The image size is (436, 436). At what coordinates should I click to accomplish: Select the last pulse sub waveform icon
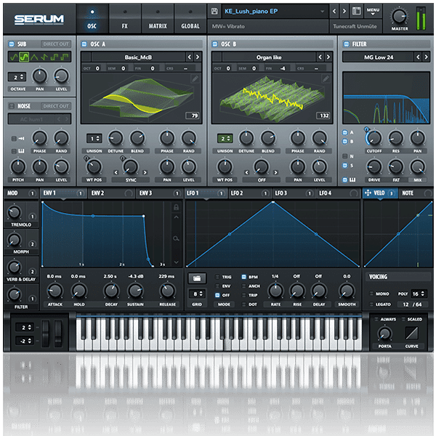(x=65, y=57)
